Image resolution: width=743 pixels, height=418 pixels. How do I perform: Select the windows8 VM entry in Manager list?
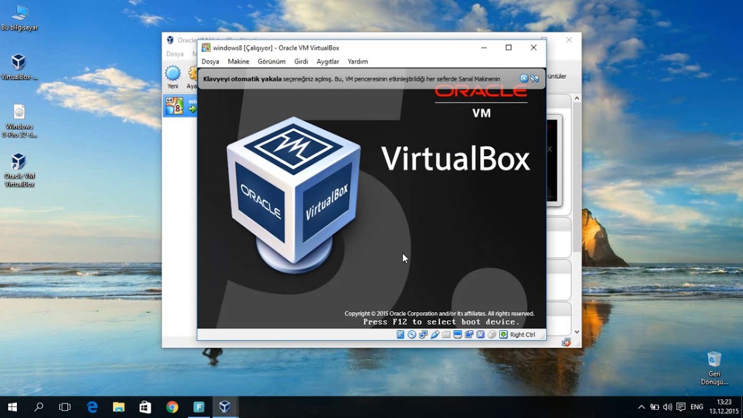point(181,106)
